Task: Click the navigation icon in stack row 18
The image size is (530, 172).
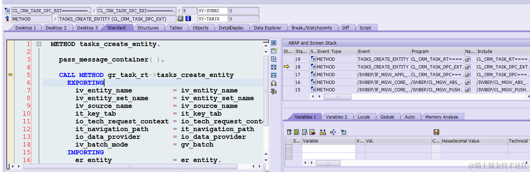Action: pos(468,67)
